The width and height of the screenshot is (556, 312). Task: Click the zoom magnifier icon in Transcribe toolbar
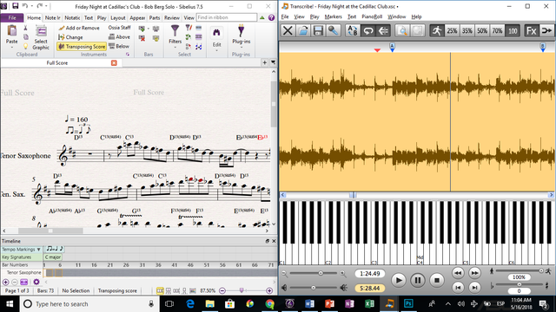402,31
